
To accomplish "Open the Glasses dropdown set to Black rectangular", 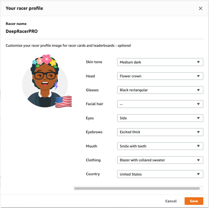I will coord(160,90).
